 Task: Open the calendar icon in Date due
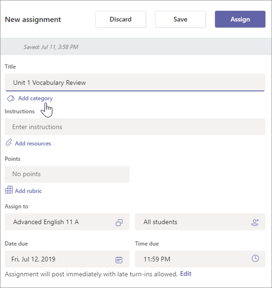(119, 260)
